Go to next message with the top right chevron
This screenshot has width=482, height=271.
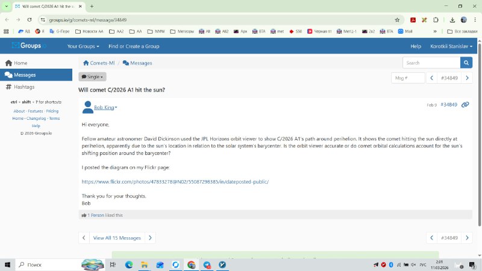(468, 78)
